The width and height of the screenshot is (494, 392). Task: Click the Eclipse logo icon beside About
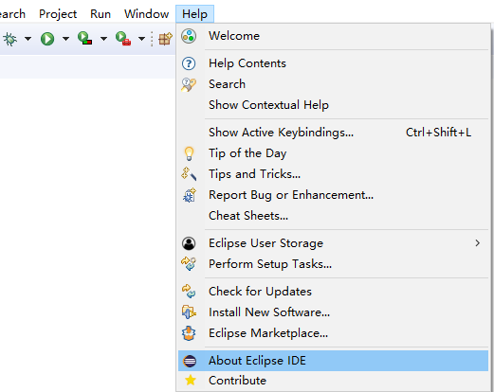(x=190, y=361)
